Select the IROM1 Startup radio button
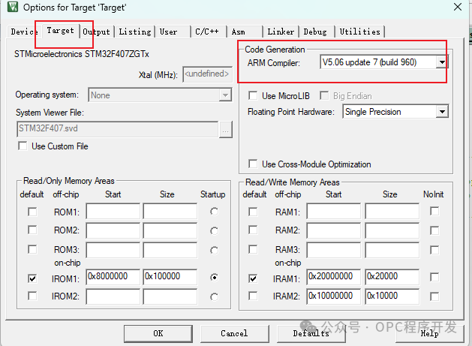Image resolution: width=472 pixels, height=346 pixels. click(214, 277)
